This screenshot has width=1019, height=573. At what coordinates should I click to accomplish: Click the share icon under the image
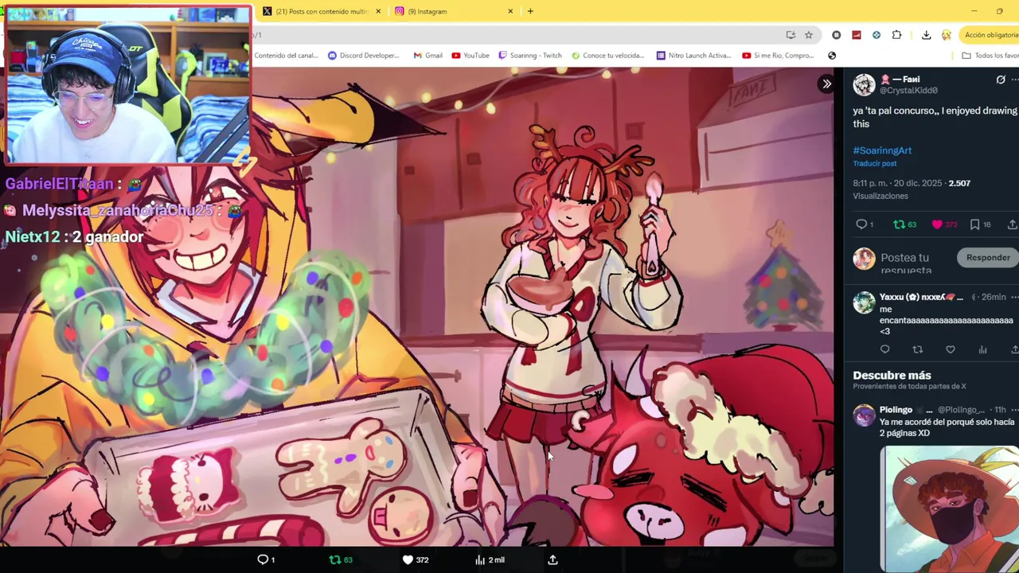552,559
